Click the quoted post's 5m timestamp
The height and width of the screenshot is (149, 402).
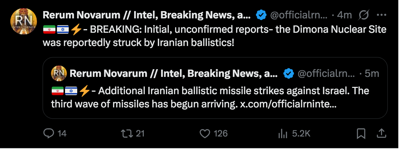372,74
